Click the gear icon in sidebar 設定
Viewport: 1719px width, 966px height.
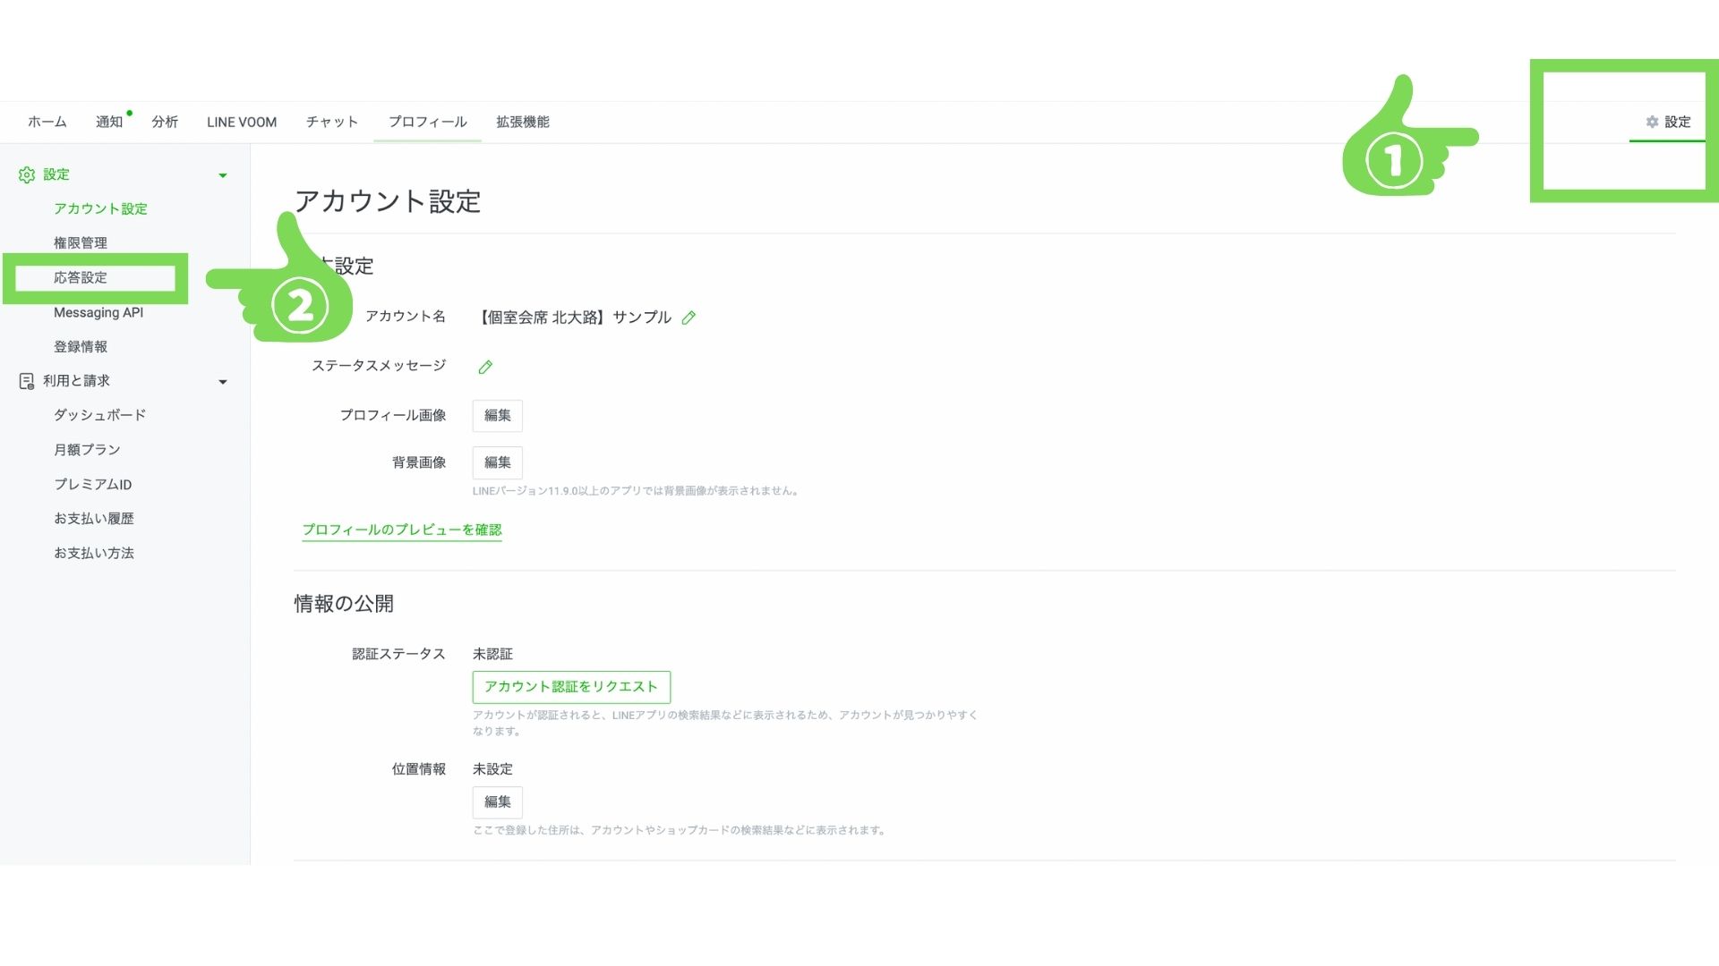(27, 175)
